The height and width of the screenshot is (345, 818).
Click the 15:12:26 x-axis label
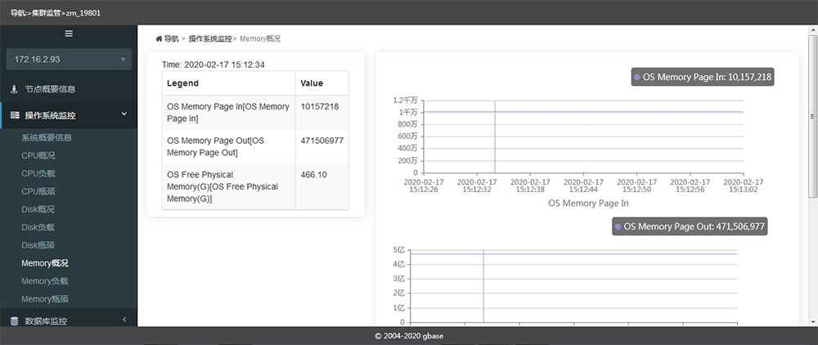click(424, 186)
